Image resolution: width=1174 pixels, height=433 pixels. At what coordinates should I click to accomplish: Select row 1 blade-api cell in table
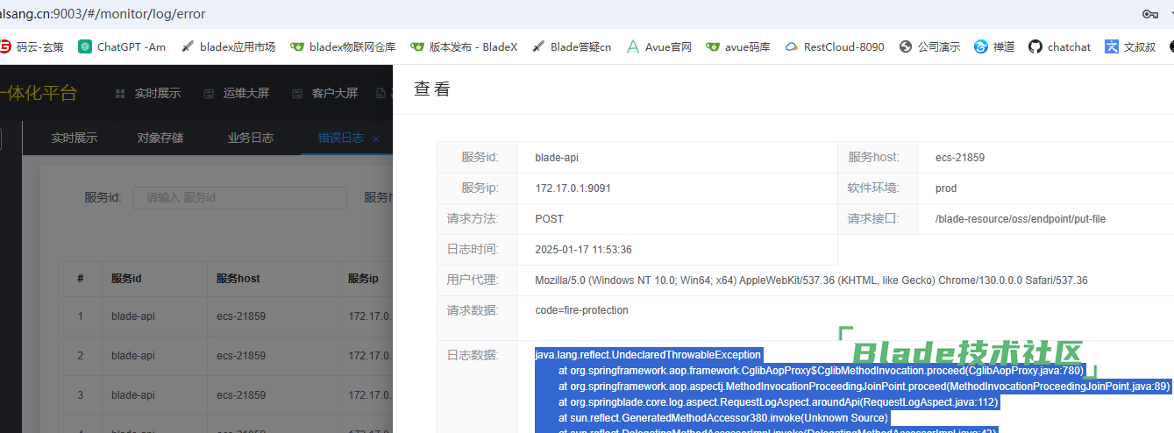pos(133,316)
